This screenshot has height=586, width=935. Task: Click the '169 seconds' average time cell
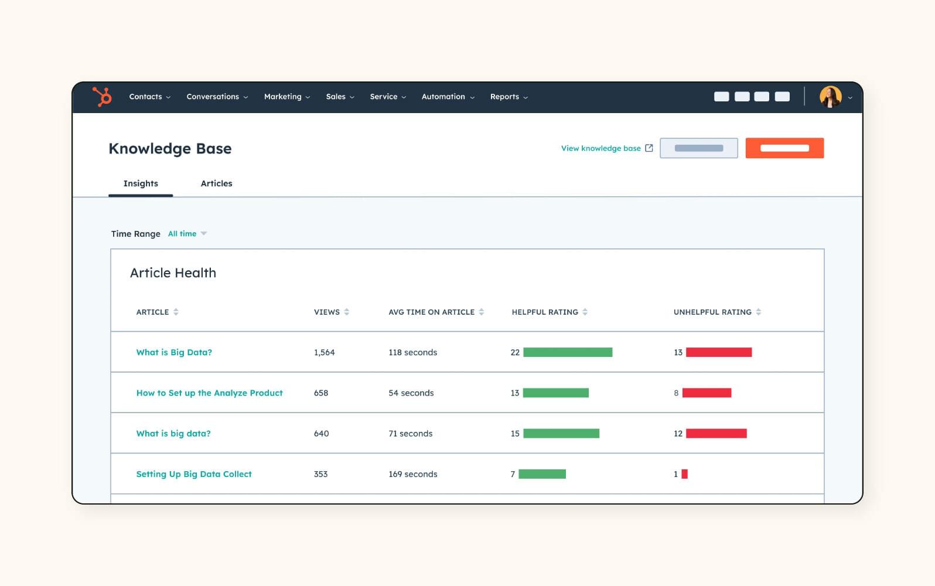(412, 474)
